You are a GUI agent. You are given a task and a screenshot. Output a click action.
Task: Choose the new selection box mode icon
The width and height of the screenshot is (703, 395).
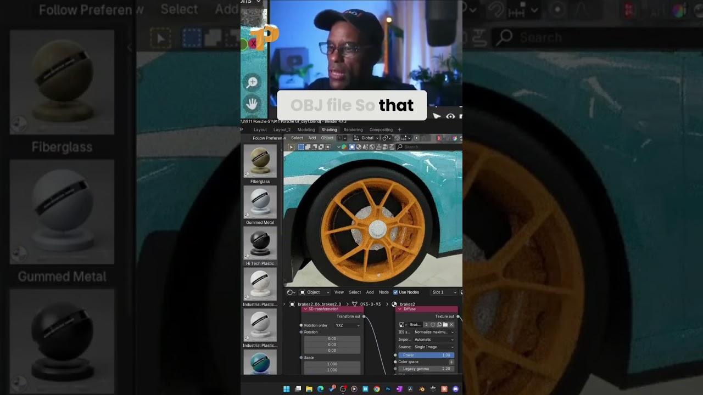pyautogui.click(x=301, y=147)
